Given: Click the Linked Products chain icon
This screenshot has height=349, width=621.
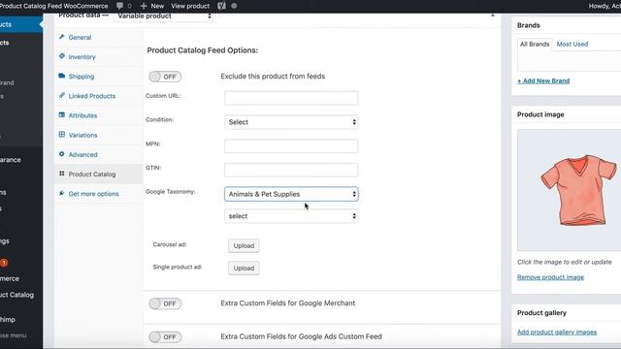Looking at the screenshot, I should pos(62,95).
